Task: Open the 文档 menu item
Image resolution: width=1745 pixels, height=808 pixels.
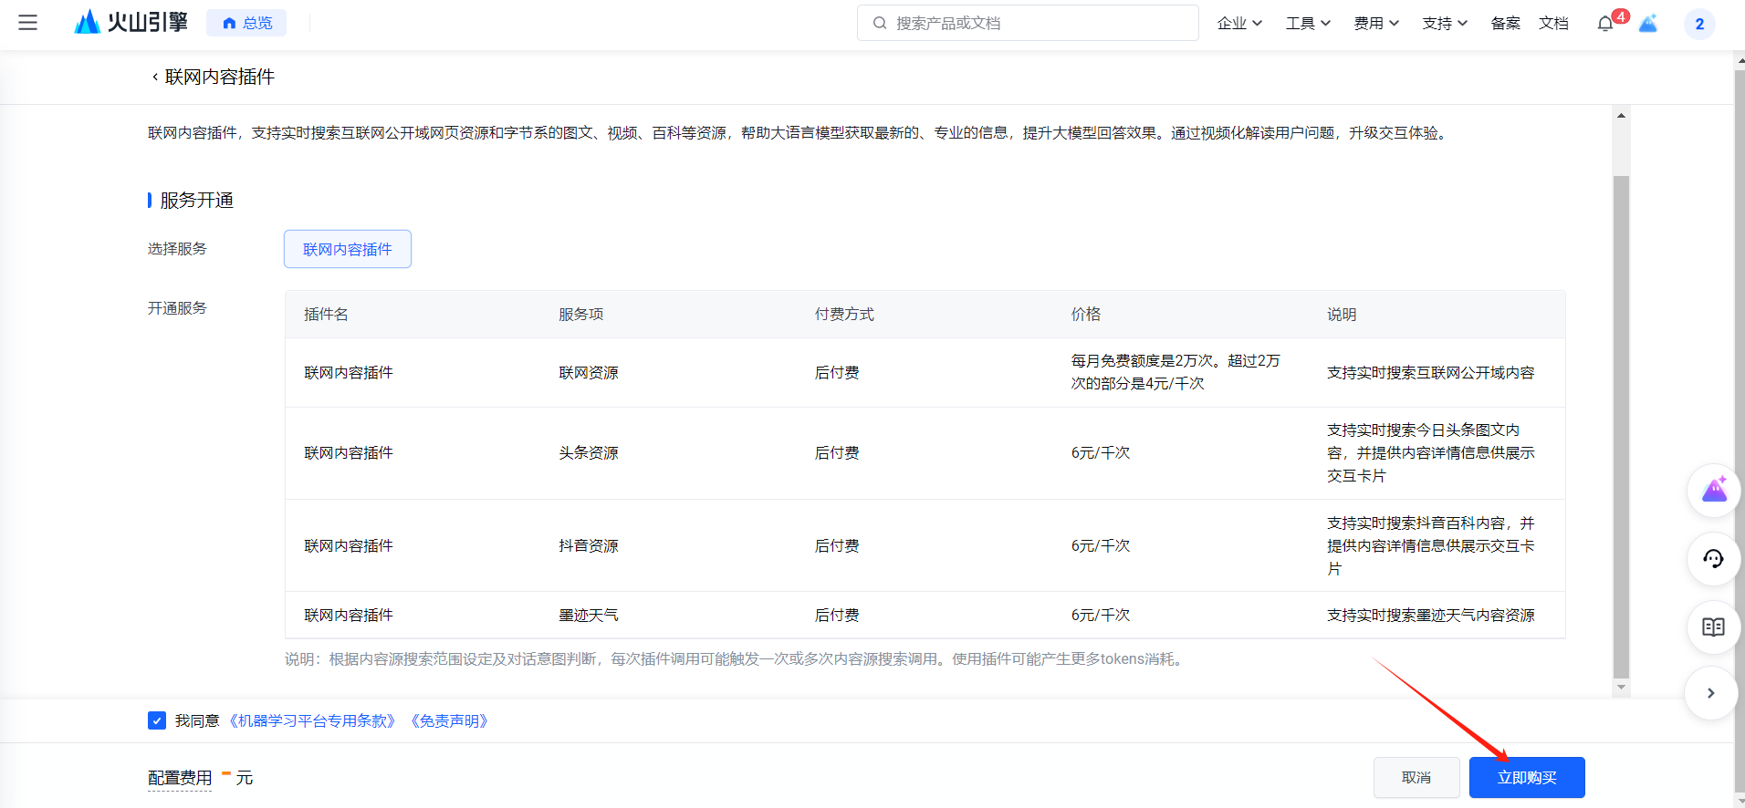Action: point(1553,24)
